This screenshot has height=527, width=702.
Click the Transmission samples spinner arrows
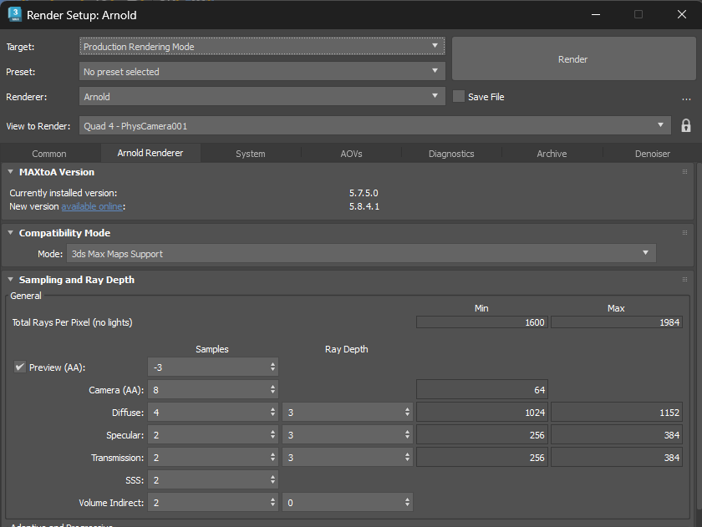pyautogui.click(x=272, y=457)
